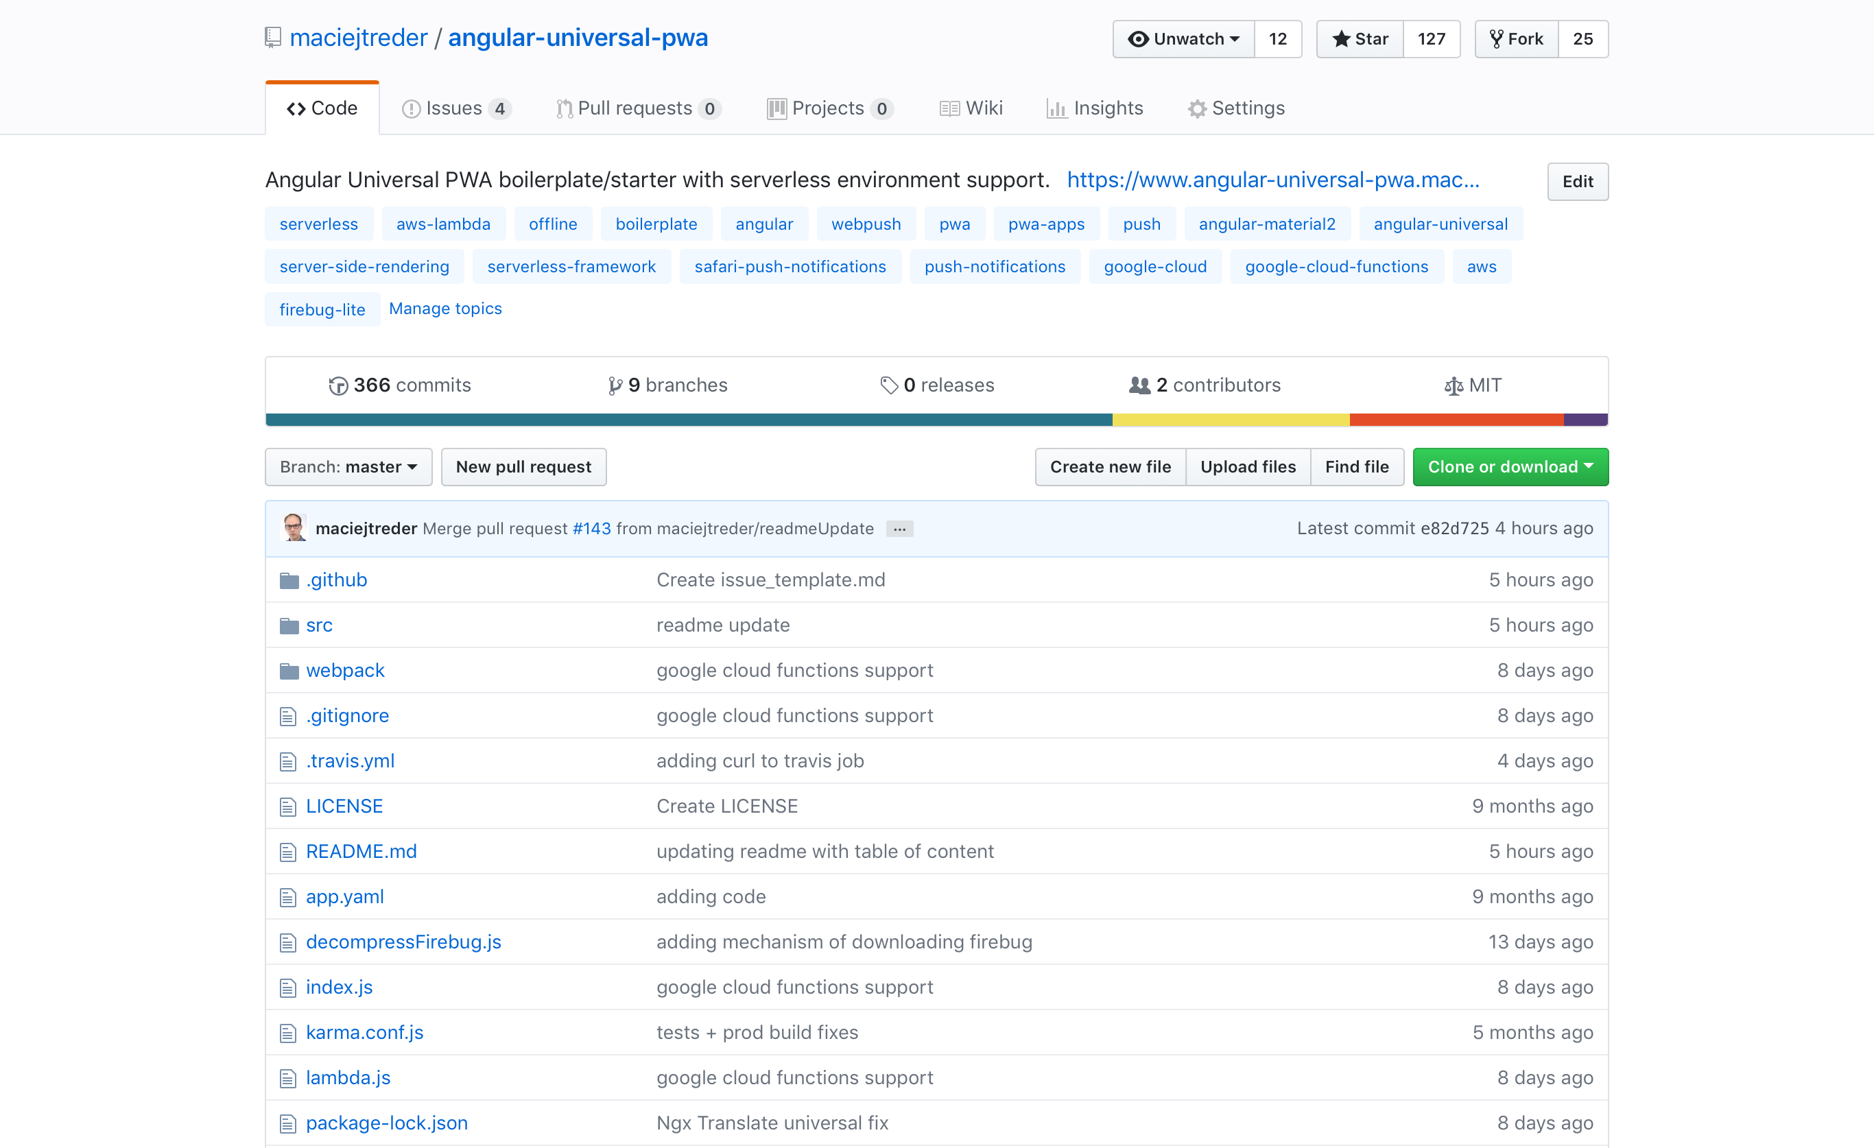Image resolution: width=1874 pixels, height=1148 pixels.
Task: Switch to the Settings tab
Action: coord(1237,108)
